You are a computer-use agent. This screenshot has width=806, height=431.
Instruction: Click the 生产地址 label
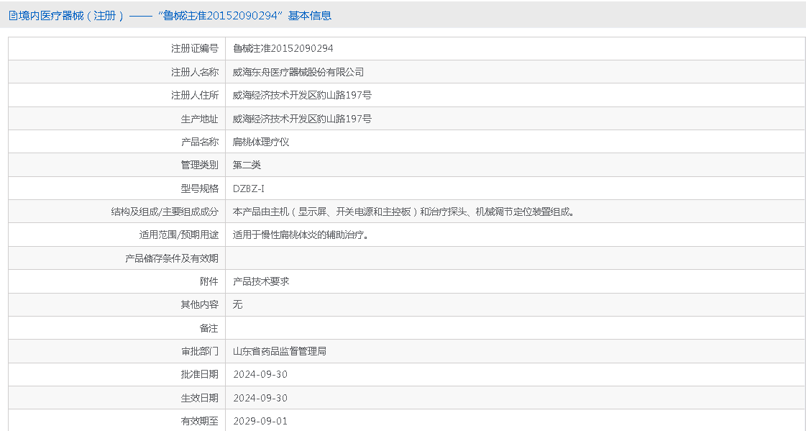click(x=199, y=119)
